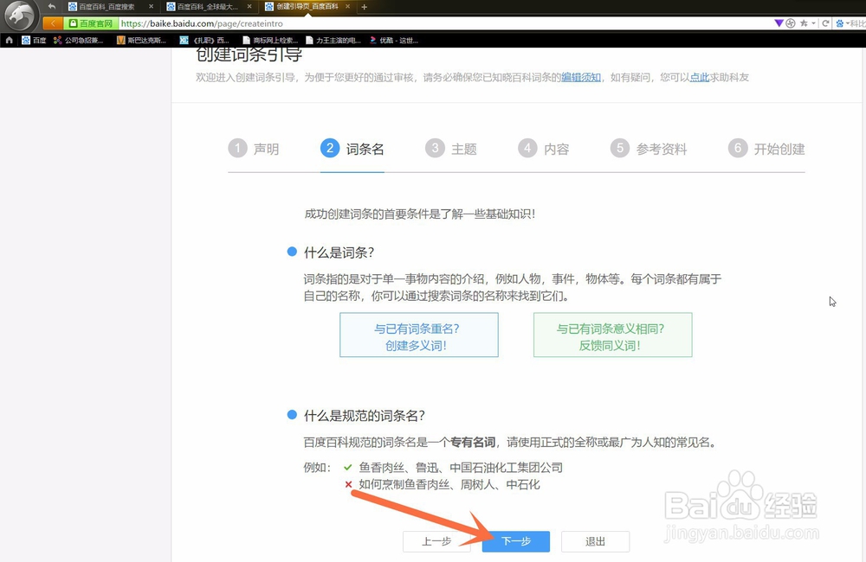Click the refresh page icon
The image size is (866, 562).
coord(825,23)
